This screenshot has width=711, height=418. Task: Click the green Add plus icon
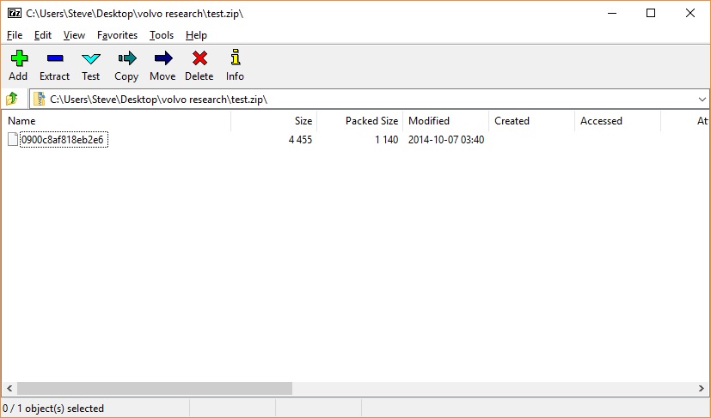19,58
